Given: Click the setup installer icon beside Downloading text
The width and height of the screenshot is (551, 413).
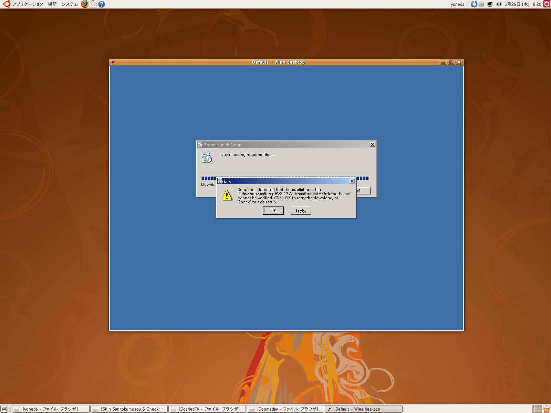Looking at the screenshot, I should coord(207,158).
